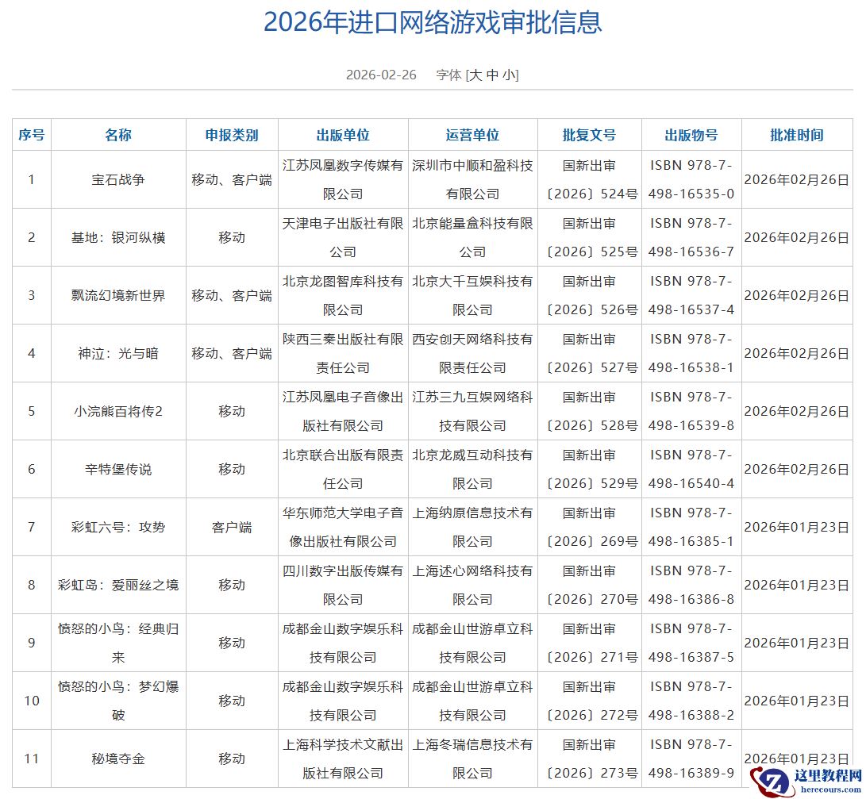The width and height of the screenshot is (866, 799).
Task: Click the 批准时间 column header
Action: pos(797,135)
